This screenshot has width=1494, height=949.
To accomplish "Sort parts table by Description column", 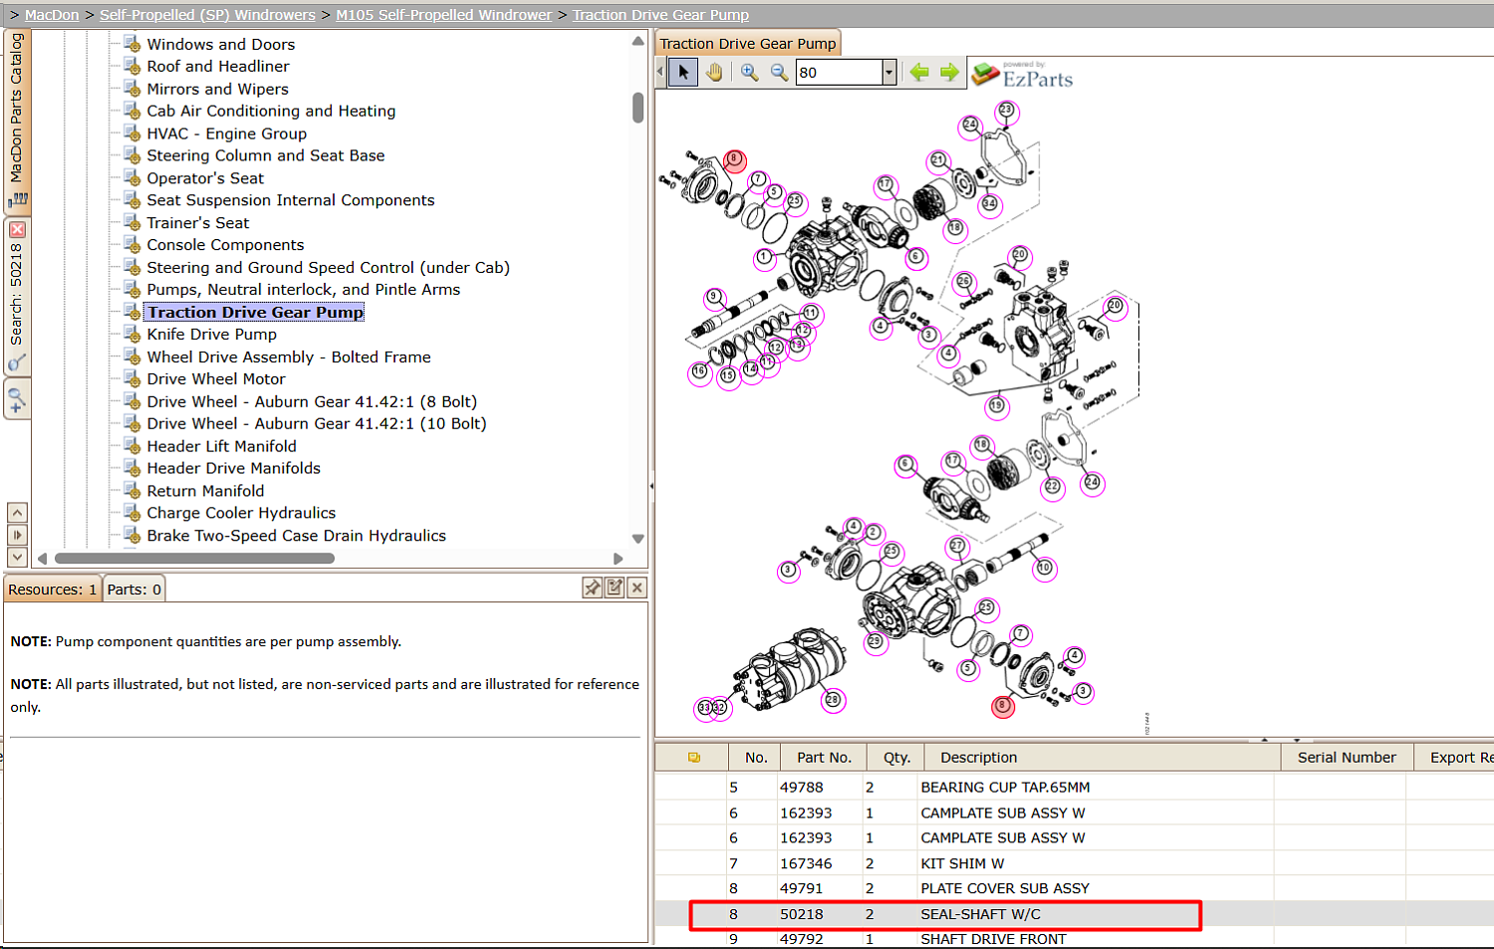I will point(1103,758).
